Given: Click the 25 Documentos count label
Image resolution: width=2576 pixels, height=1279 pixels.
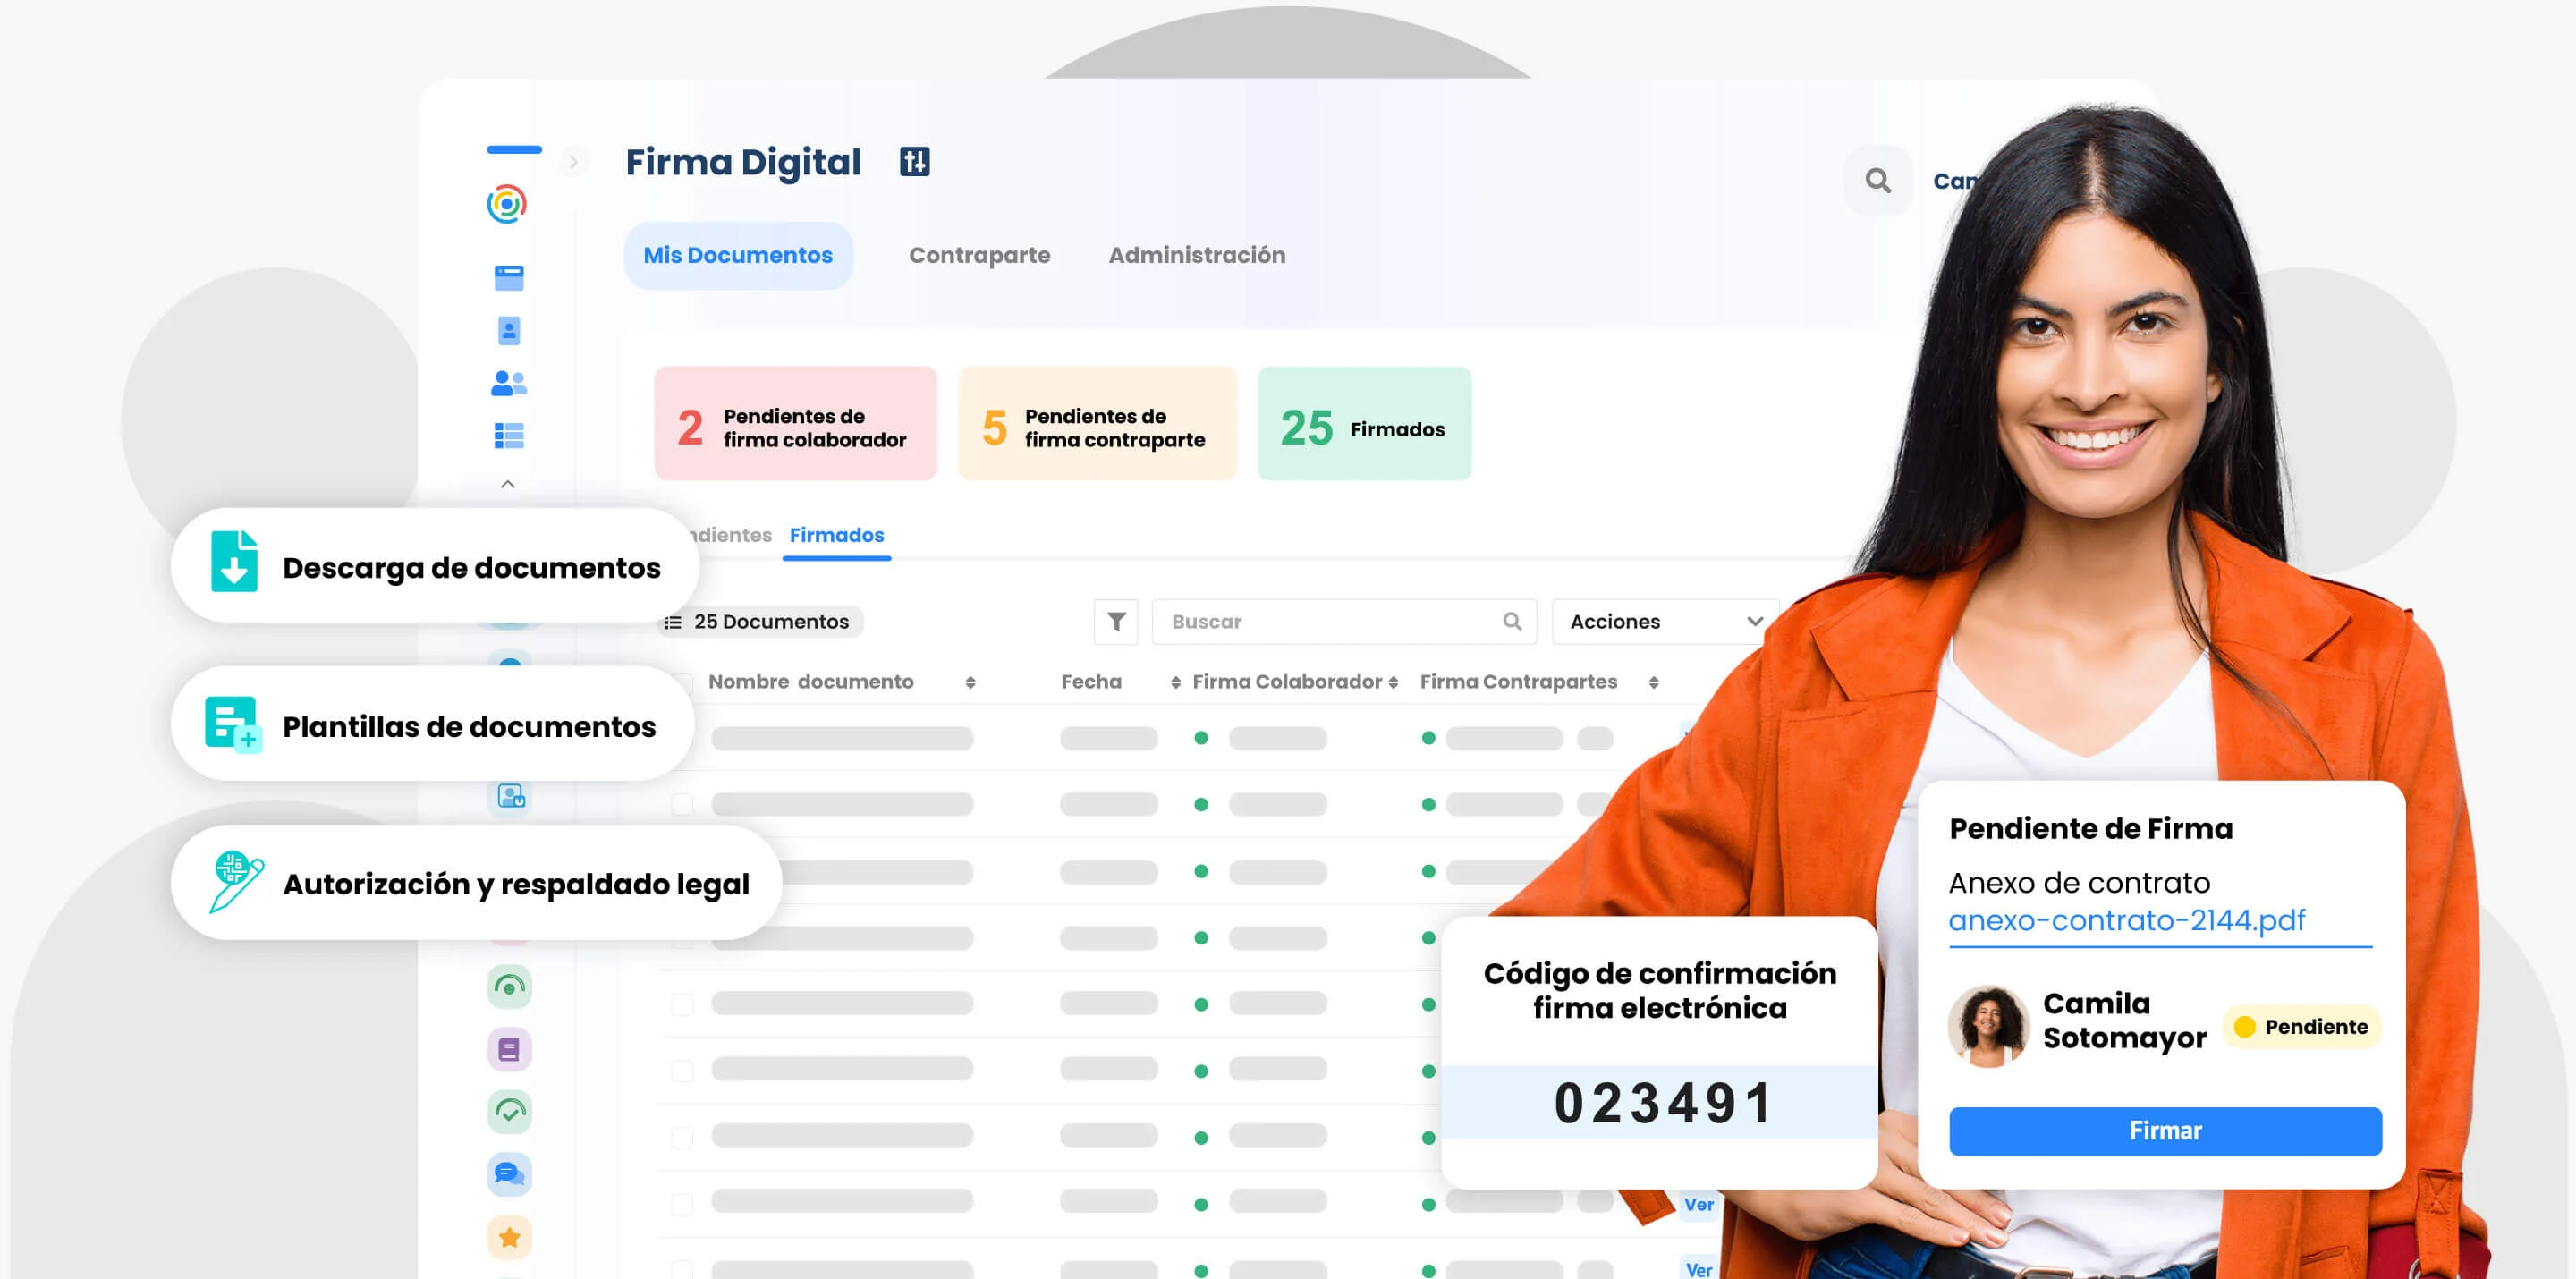Looking at the screenshot, I should point(771,622).
